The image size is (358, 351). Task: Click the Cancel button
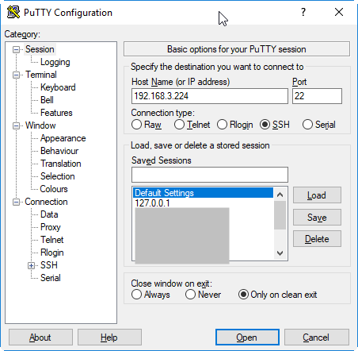(316, 337)
